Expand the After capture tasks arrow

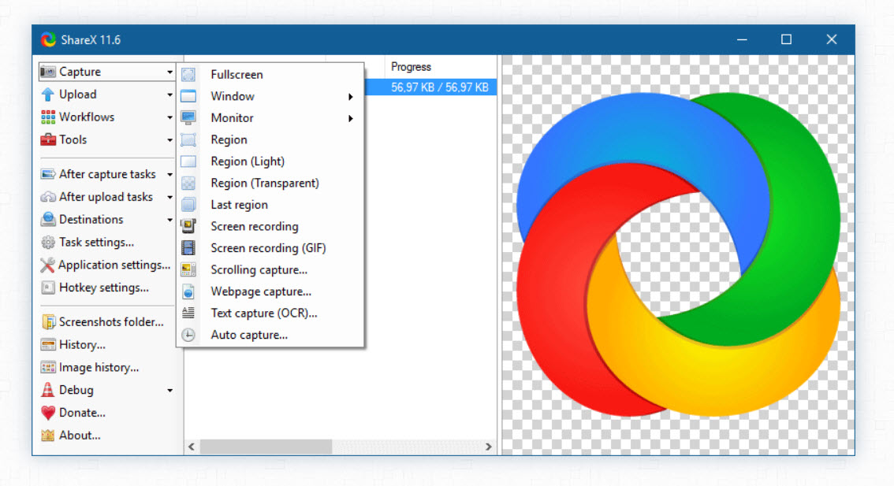coord(170,175)
